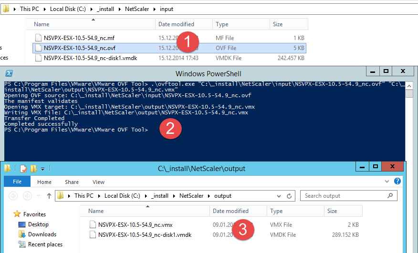Viewport: 418px width, 253px height.
Task: Click the PowerShell vertical scrollbar thumb
Action: point(409,94)
